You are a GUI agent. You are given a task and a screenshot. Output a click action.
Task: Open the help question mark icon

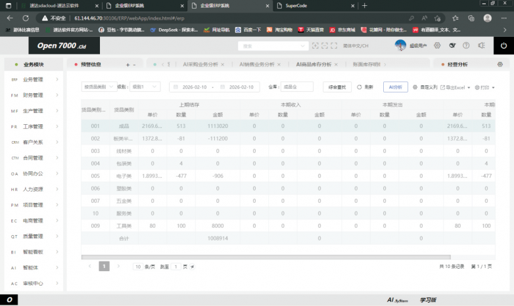tap(466, 46)
